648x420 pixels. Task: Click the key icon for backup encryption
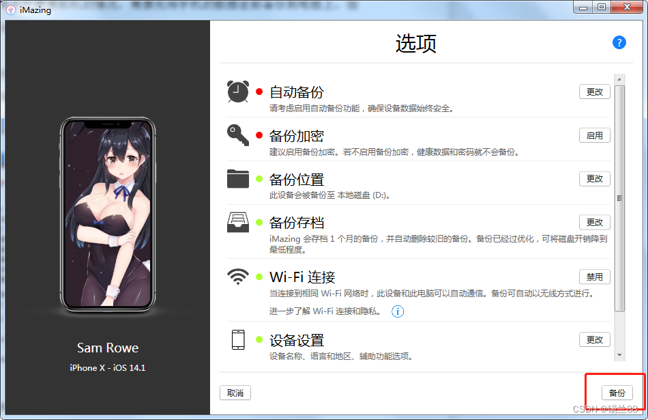coord(237,135)
